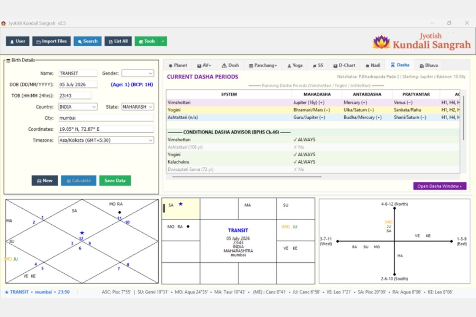Image resolution: width=476 pixels, height=317 pixels.
Task: Click the List All button
Action: (118, 41)
